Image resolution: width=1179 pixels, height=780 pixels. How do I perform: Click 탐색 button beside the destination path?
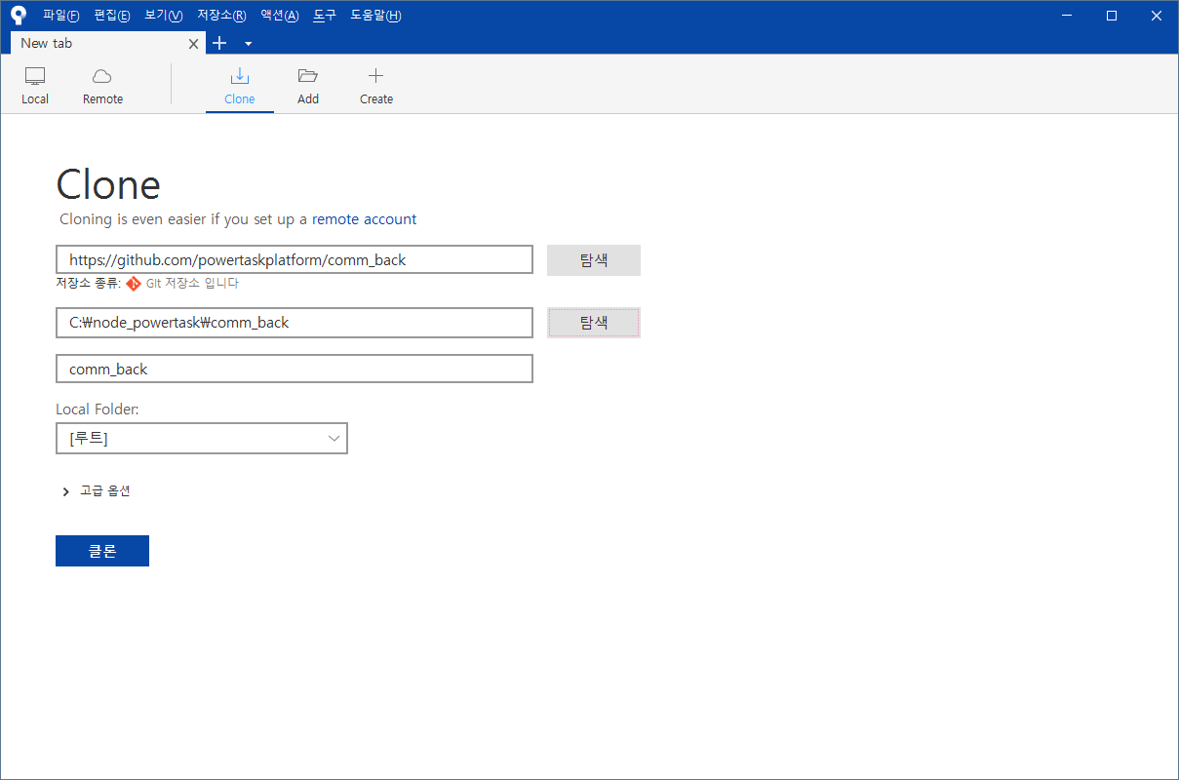coord(594,323)
